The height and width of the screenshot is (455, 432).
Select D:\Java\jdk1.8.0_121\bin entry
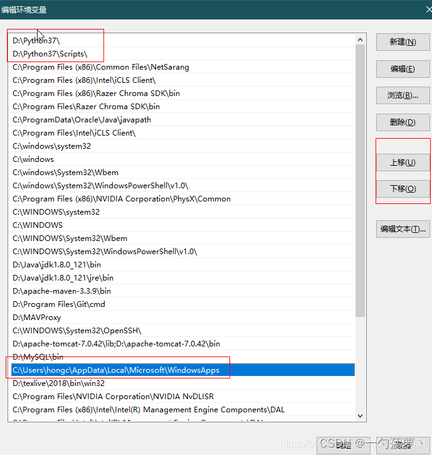(181, 265)
